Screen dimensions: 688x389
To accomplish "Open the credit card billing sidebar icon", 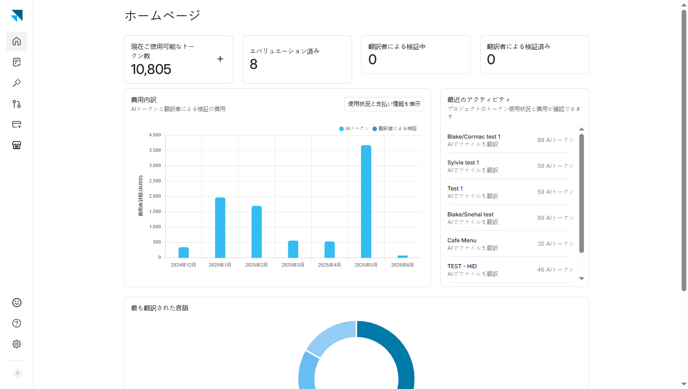I will click(17, 125).
